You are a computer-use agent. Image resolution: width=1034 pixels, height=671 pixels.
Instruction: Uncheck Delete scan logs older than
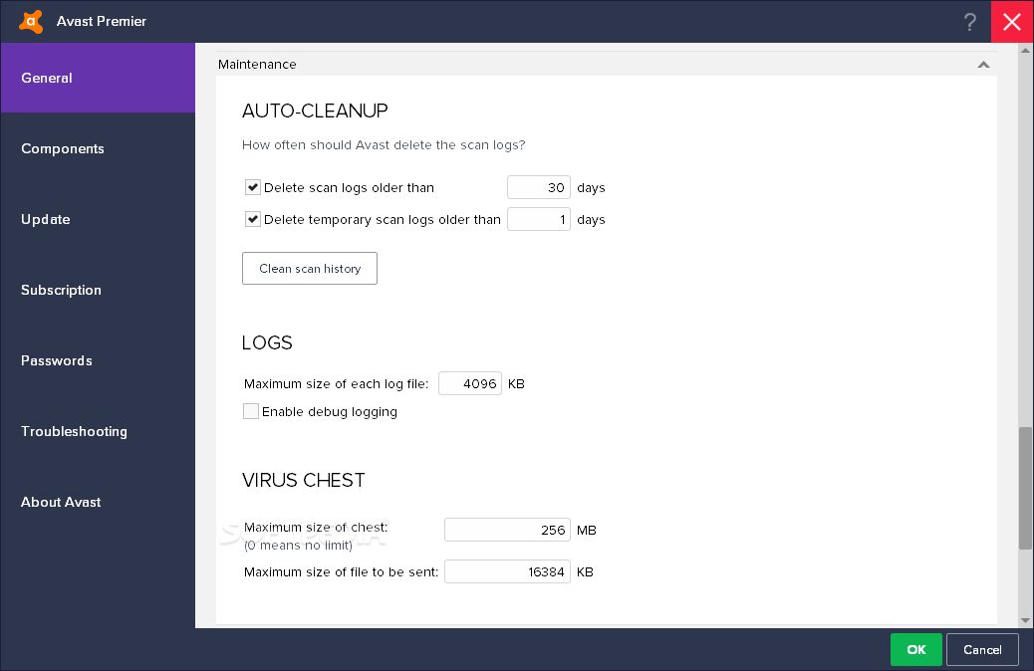(253, 187)
